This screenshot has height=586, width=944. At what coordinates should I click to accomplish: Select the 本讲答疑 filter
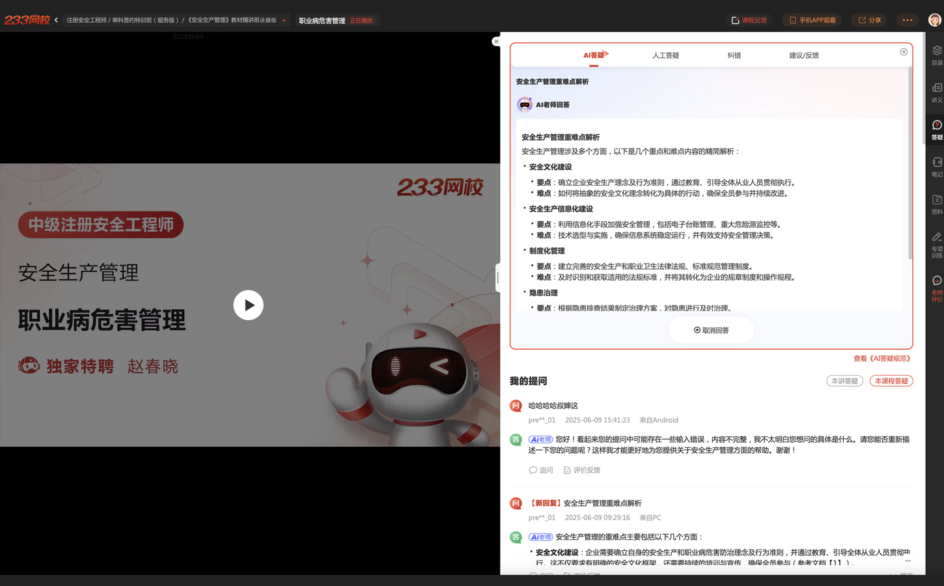[x=844, y=381]
